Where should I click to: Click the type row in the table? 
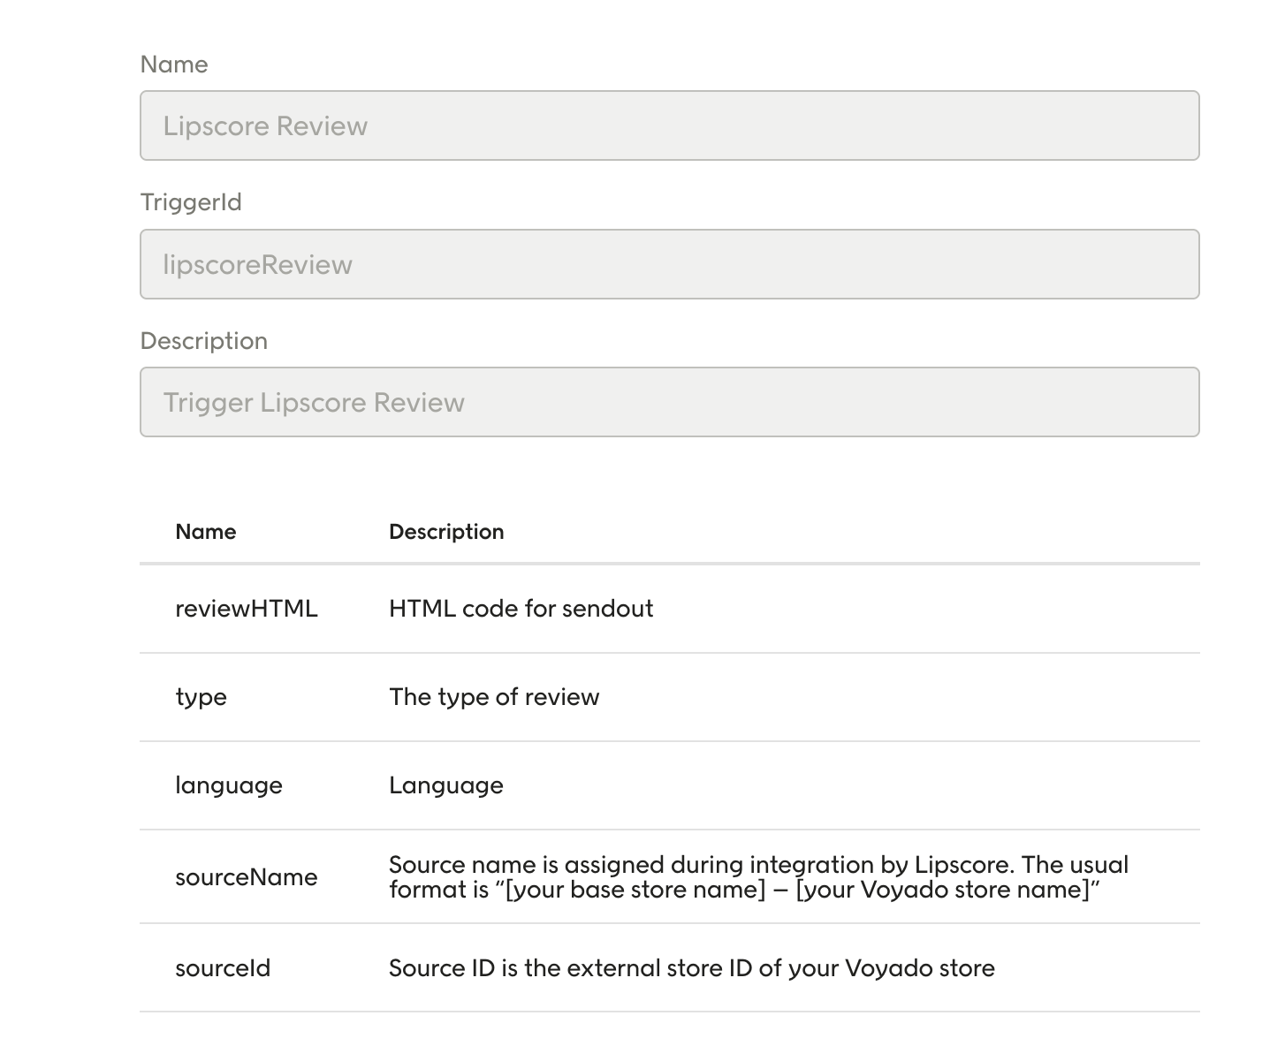[201, 697]
